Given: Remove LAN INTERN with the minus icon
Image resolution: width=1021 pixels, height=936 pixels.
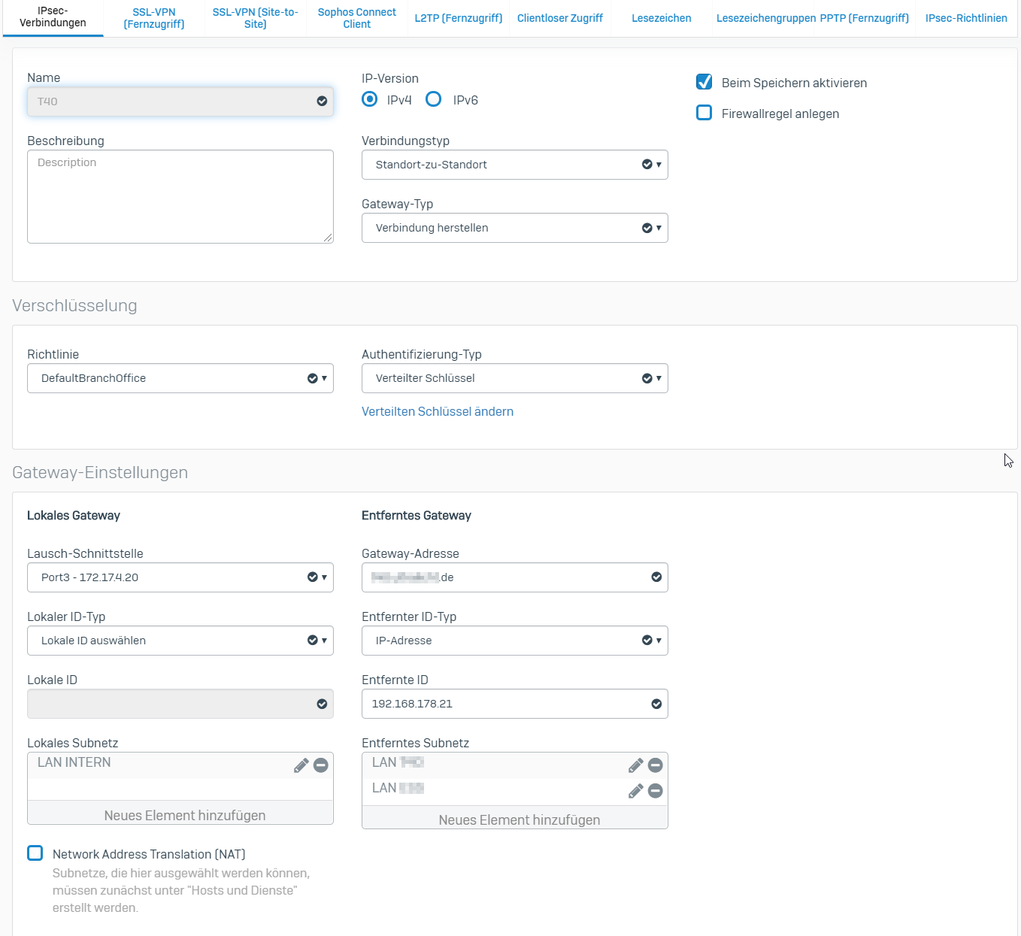Looking at the screenshot, I should pos(321,765).
